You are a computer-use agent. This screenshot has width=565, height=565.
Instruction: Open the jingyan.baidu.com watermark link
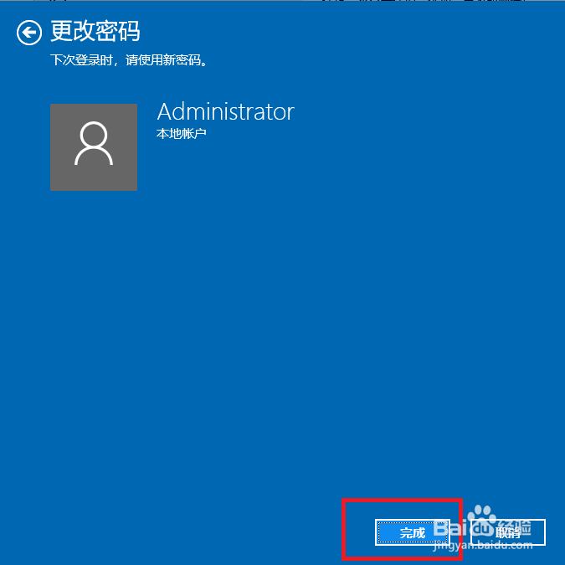483,545
